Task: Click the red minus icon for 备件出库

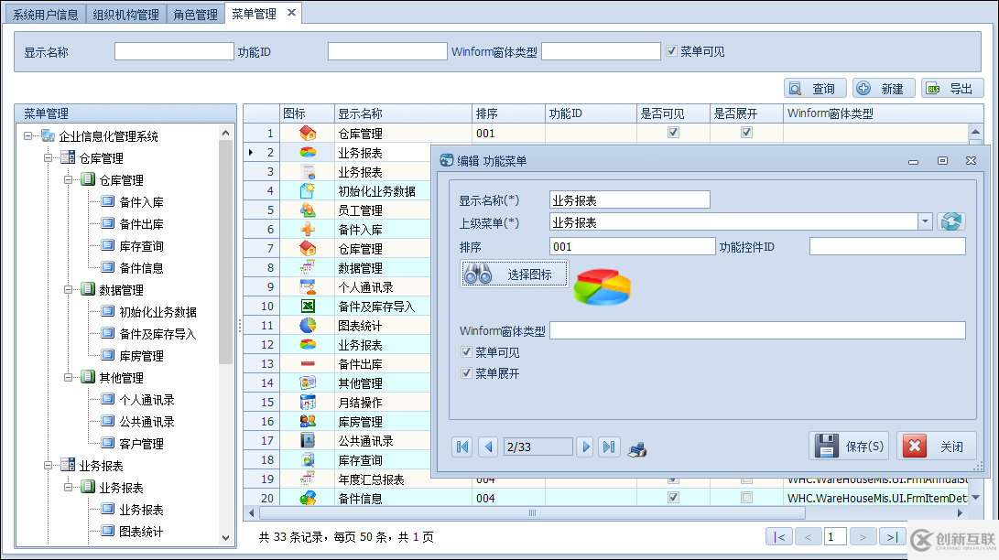Action: (x=308, y=364)
